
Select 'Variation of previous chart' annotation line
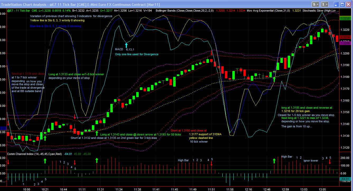[71, 16]
